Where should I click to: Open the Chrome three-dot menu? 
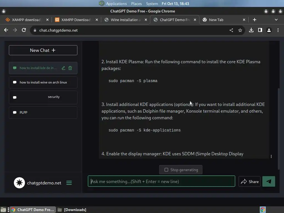click(x=278, y=30)
